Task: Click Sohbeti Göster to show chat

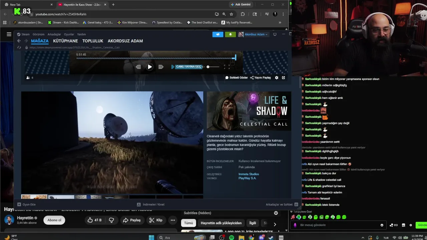Action: pyautogui.click(x=237, y=78)
